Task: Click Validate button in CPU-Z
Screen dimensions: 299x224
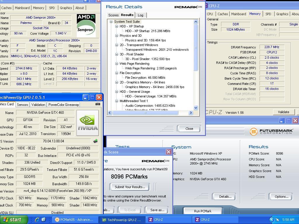Action: pyautogui.click(x=284, y=112)
